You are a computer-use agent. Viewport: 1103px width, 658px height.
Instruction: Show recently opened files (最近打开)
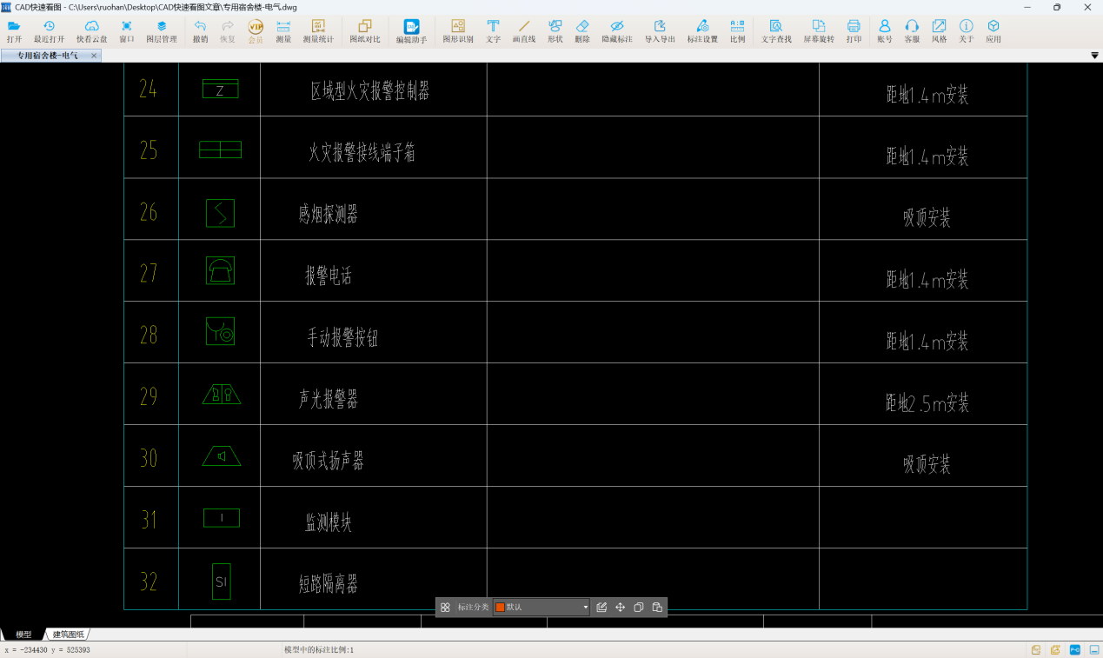coord(49,31)
